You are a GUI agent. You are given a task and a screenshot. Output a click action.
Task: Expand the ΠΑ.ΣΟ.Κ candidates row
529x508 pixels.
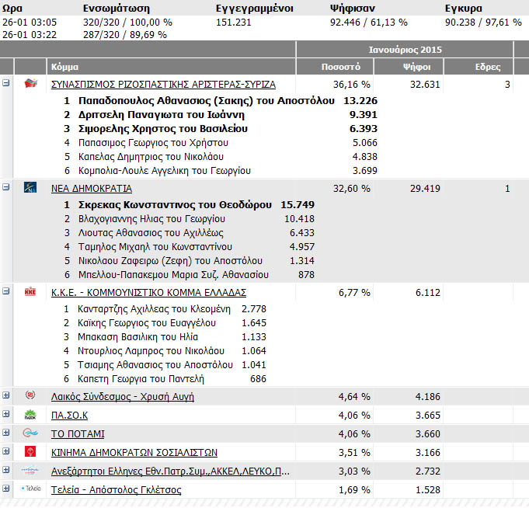(6, 414)
